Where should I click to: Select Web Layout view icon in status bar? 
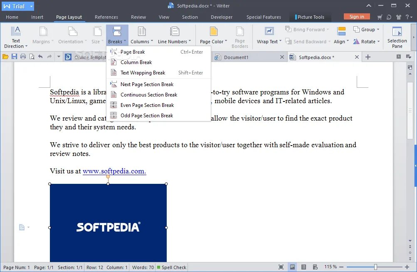tap(315, 267)
